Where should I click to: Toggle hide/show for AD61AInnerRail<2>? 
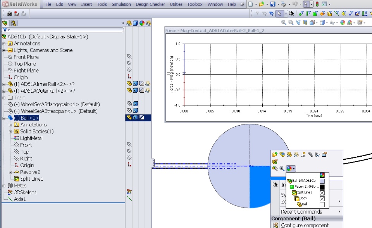[x=129, y=83]
